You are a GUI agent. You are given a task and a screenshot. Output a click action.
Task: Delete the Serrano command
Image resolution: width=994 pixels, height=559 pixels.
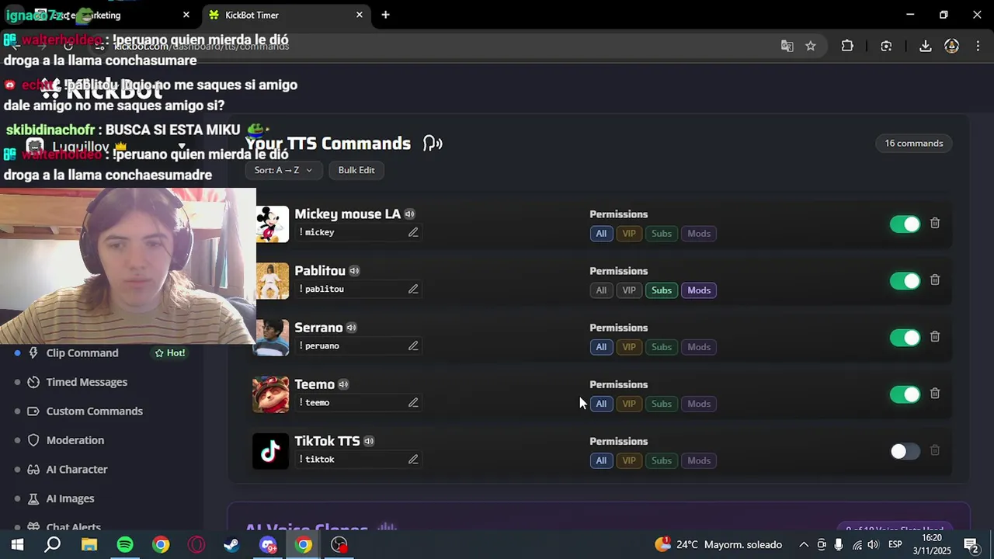pos(935,337)
